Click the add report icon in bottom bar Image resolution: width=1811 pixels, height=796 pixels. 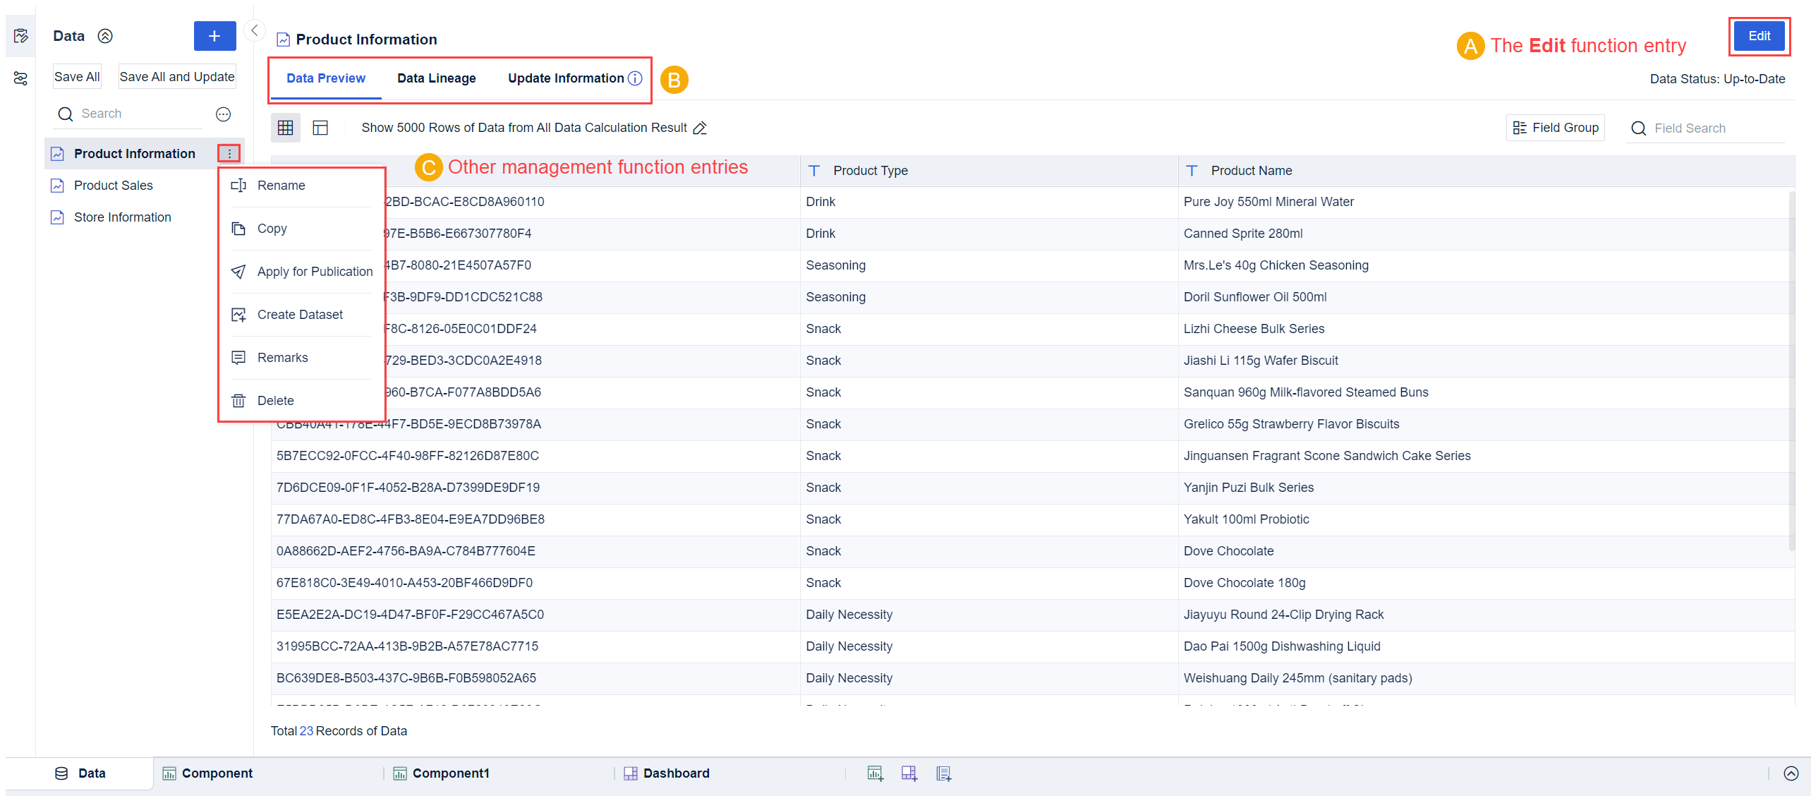(x=943, y=773)
